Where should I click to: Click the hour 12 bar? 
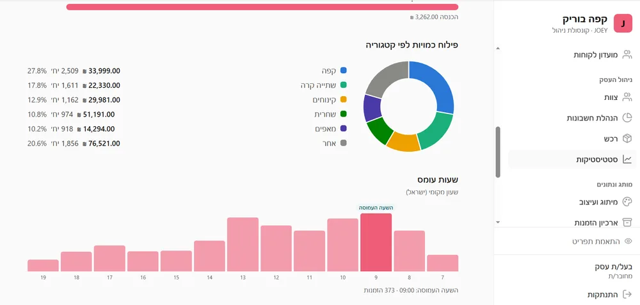coord(276,249)
